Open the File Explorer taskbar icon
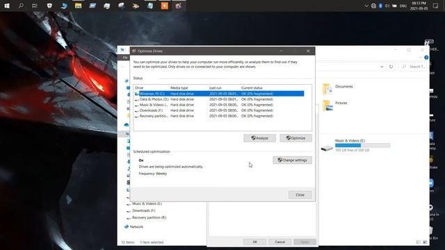The width and height of the screenshot is (445, 250). click(78, 6)
